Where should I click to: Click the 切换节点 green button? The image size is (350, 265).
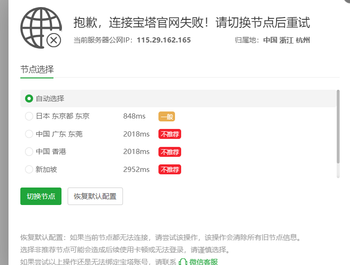pos(41,196)
